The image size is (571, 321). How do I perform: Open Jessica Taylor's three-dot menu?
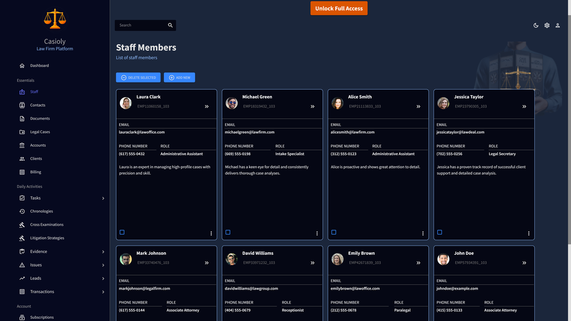tap(529, 234)
